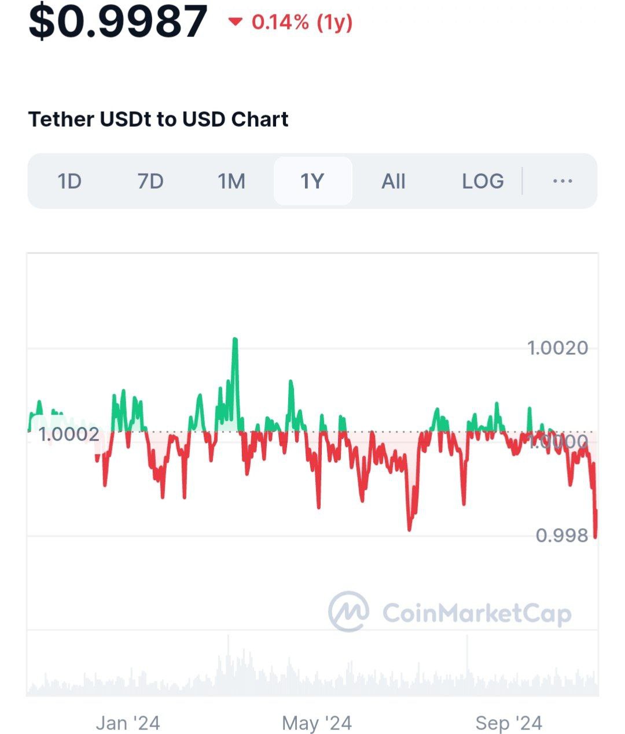This screenshot has height=734, width=625.
Task: Click the 1.0002 opening price marker
Action: pos(68,434)
